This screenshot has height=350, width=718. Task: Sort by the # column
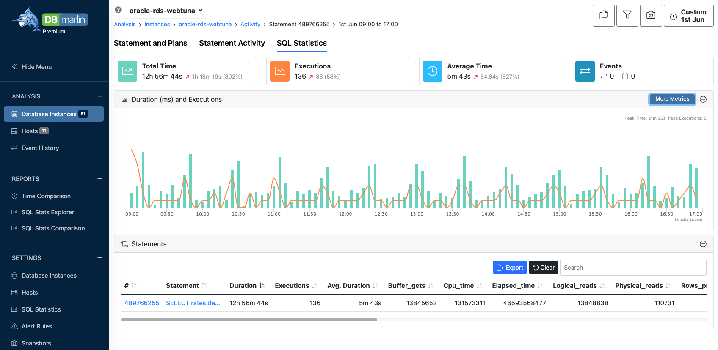(x=134, y=286)
